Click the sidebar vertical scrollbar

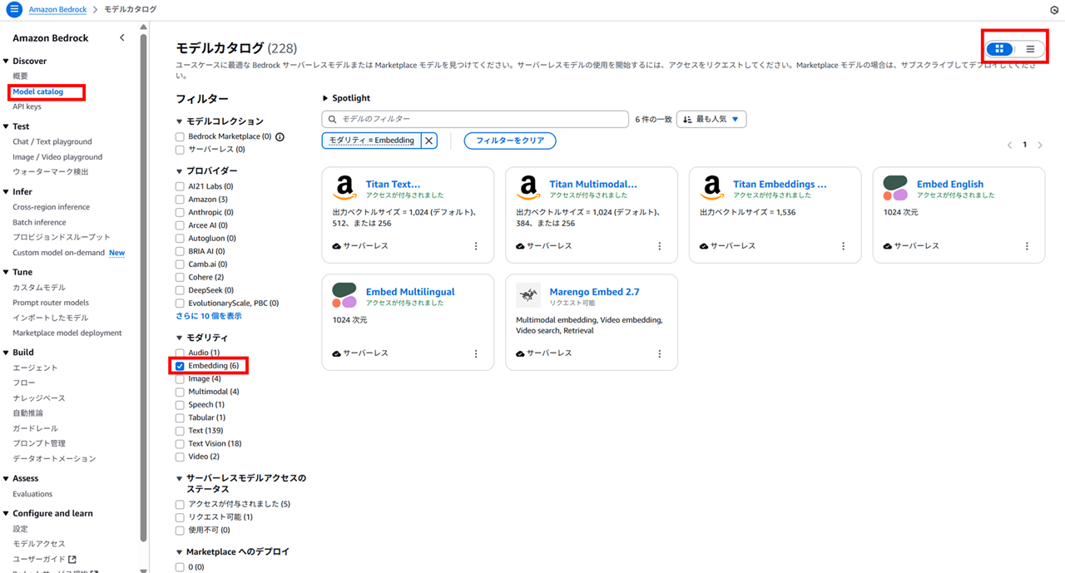coord(144,287)
